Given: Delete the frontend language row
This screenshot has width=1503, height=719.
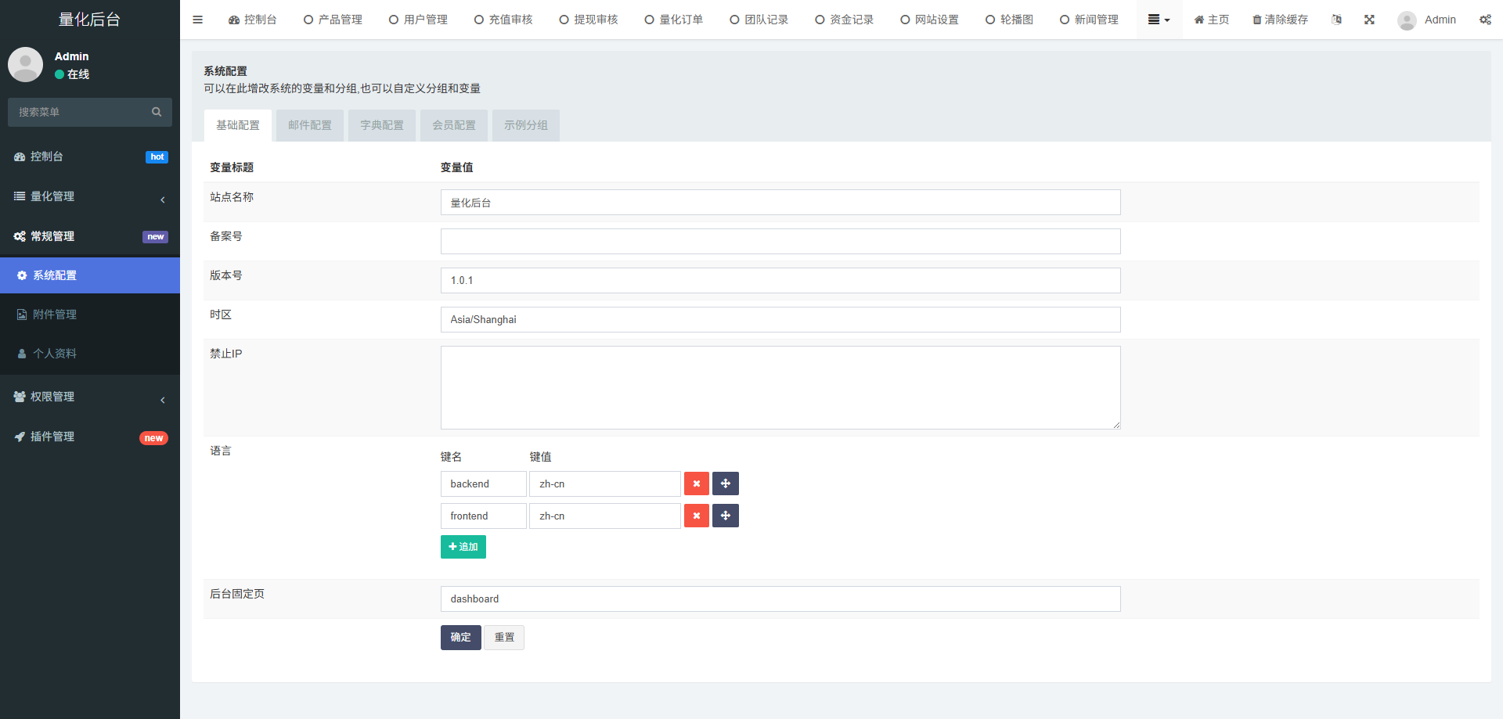Looking at the screenshot, I should tap(696, 516).
